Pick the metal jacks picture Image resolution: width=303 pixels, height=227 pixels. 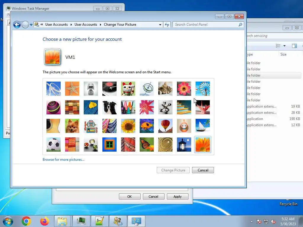click(165, 107)
